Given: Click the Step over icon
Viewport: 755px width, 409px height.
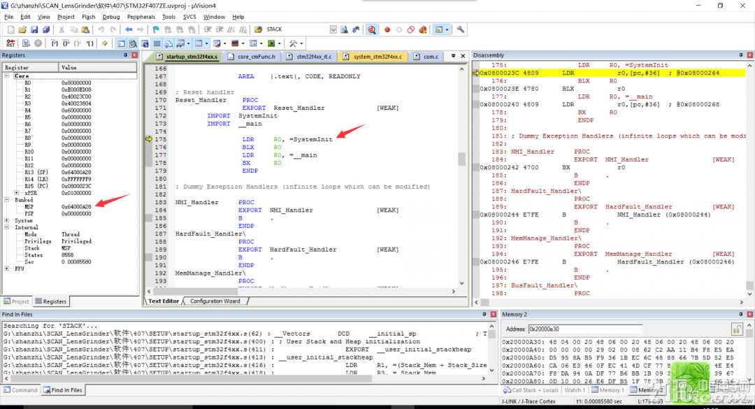Looking at the screenshot, I should pyautogui.click(x=66, y=43).
